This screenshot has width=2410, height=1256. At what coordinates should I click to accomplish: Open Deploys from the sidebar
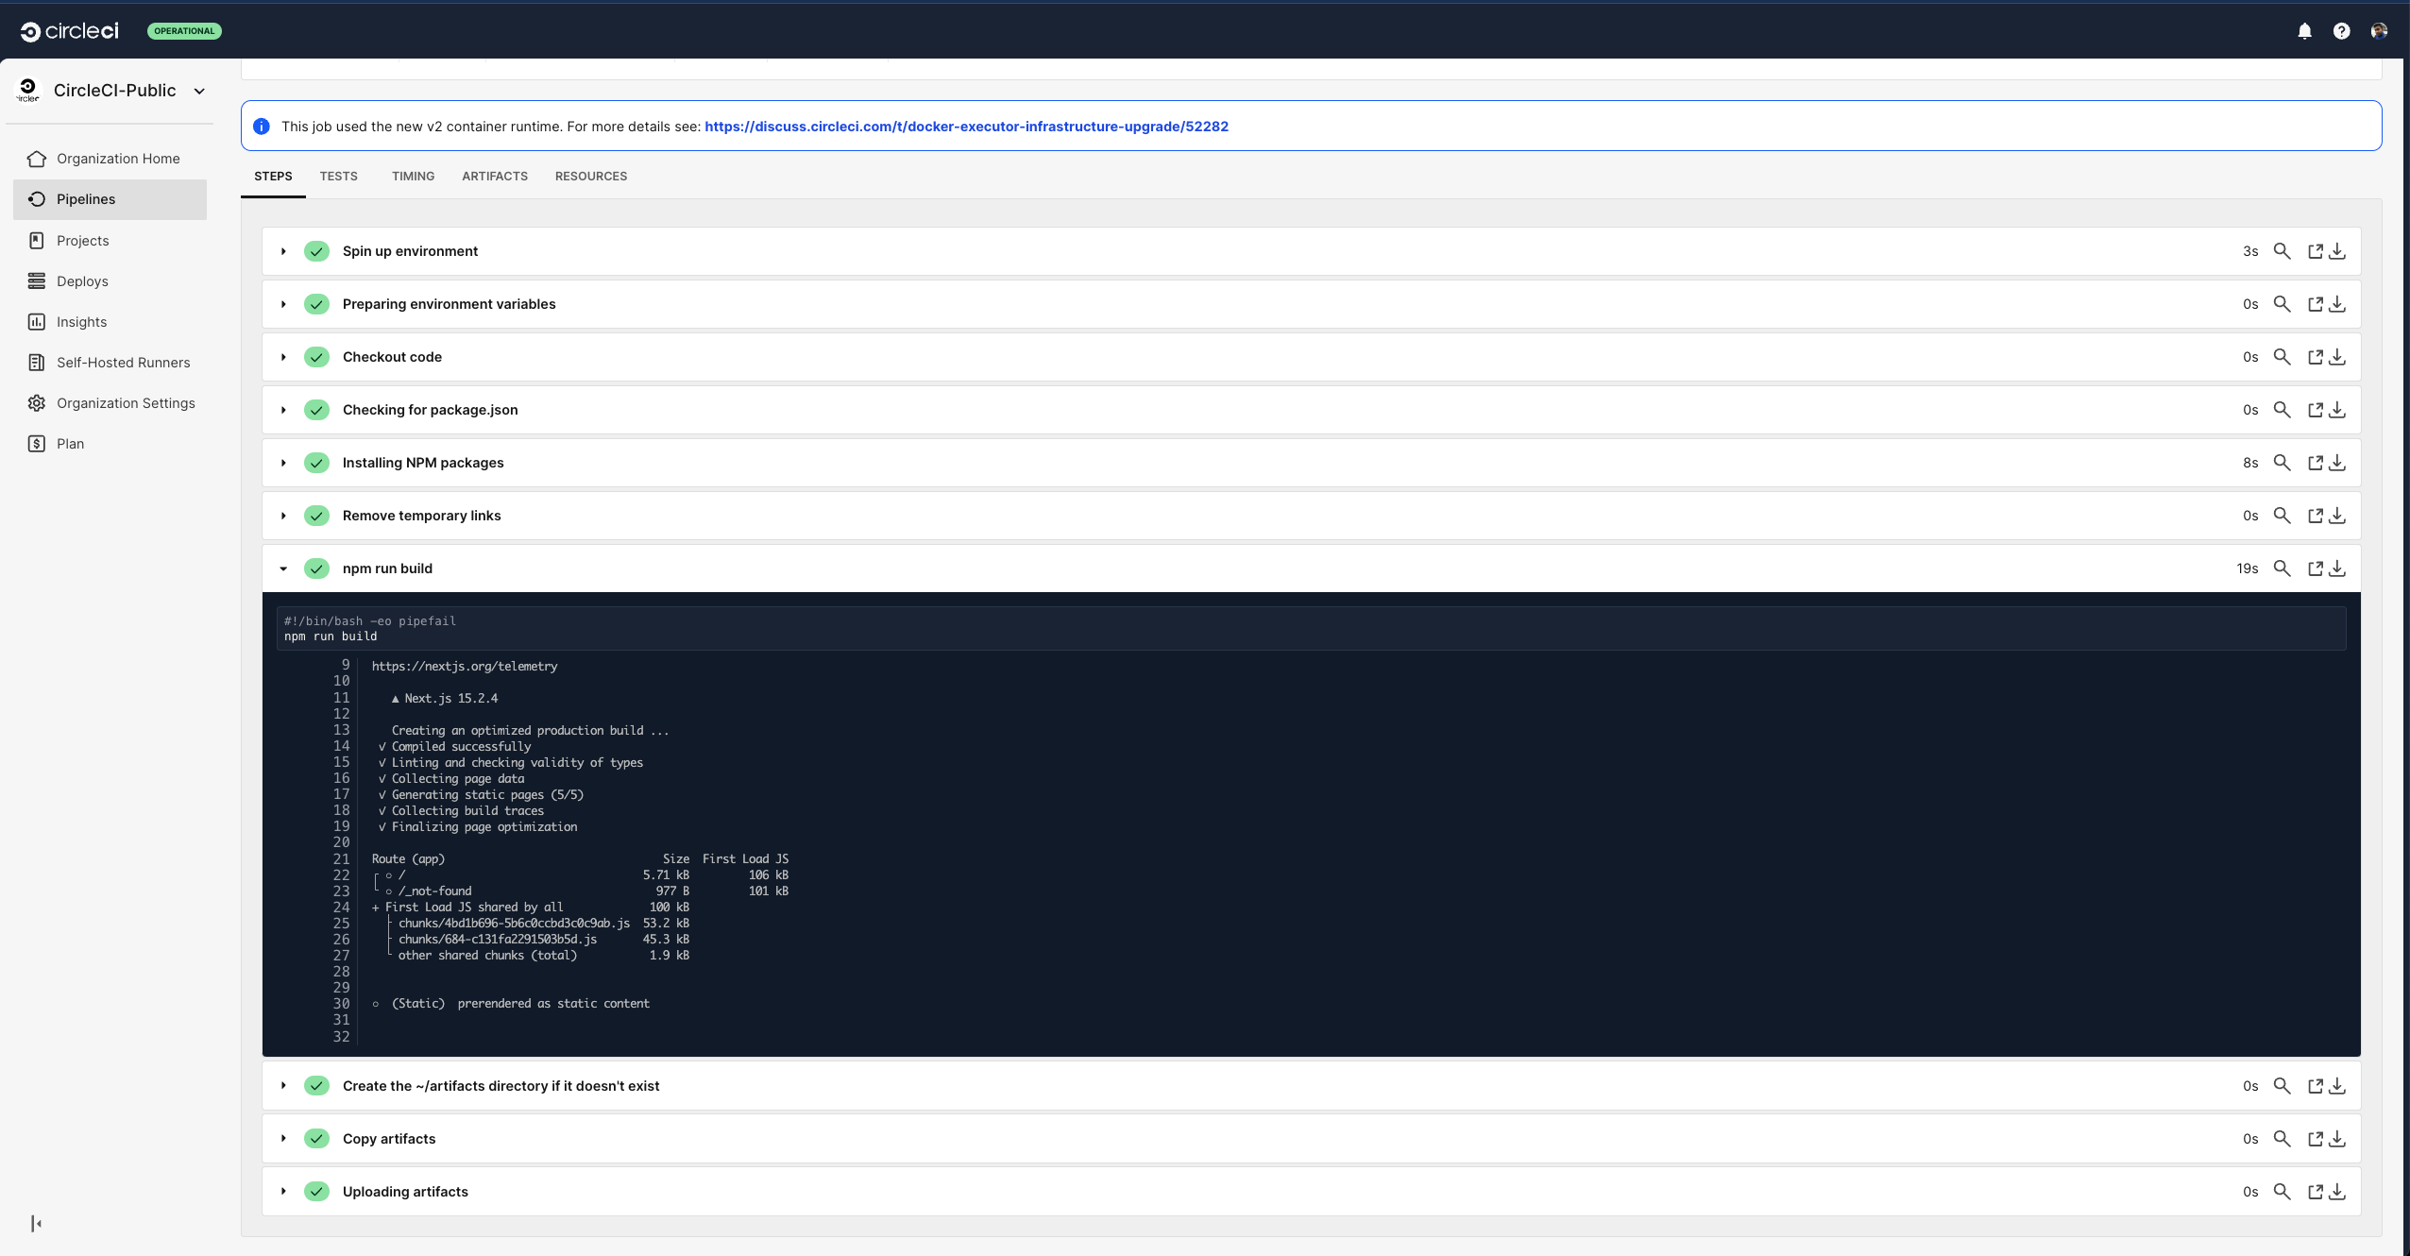click(83, 280)
